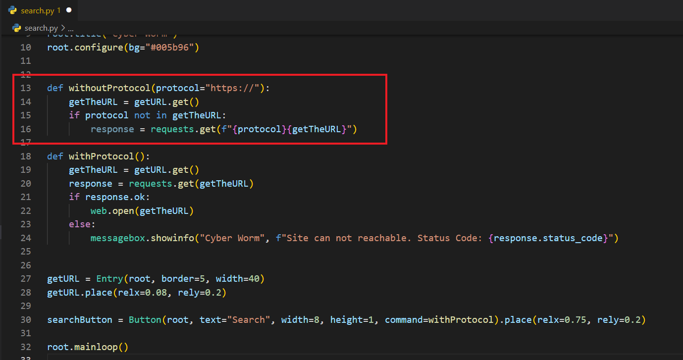Click the Entry constructor on line 27
The height and width of the screenshot is (360, 683).
[109, 279]
